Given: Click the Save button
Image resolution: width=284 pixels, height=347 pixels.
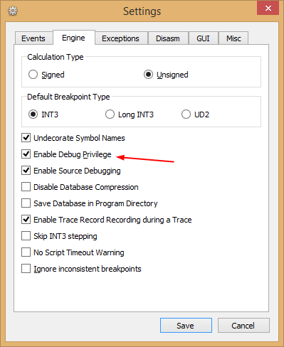Looking at the screenshot, I should coord(186,326).
